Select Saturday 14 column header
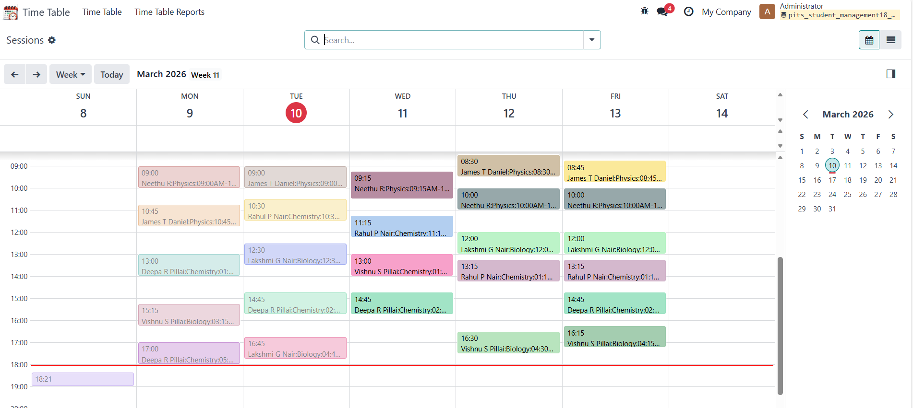 [722, 108]
